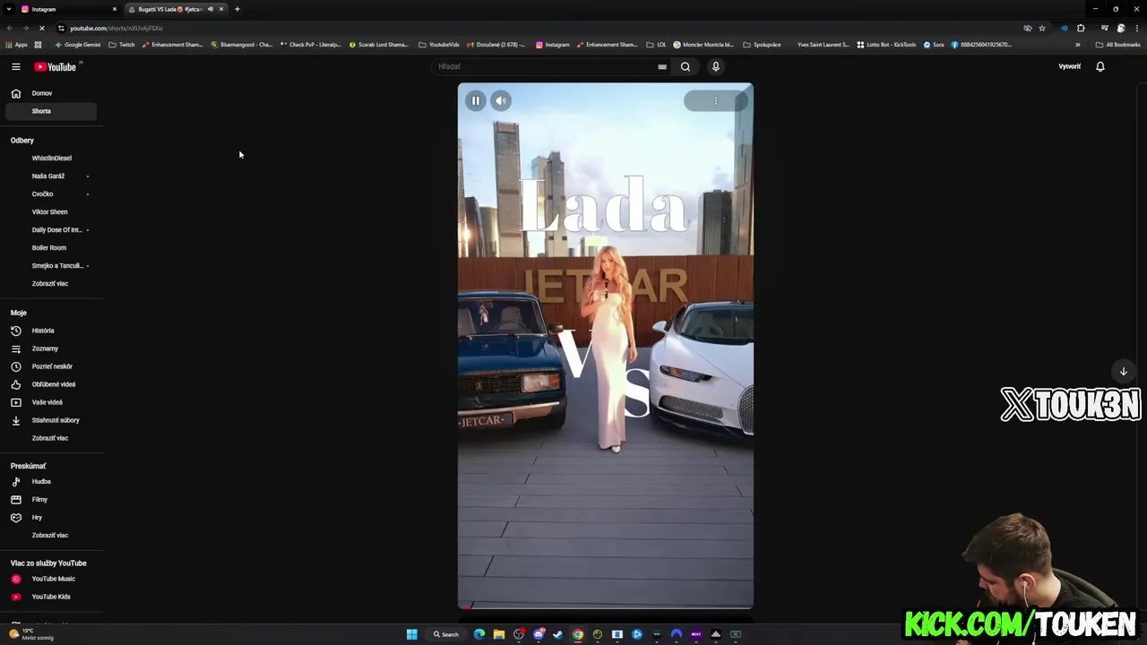Expand Zobraziť viac under Odbery
Image resolution: width=1147 pixels, height=645 pixels.
(51, 284)
